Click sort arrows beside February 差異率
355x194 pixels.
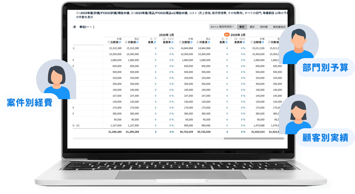click(x=244, y=42)
